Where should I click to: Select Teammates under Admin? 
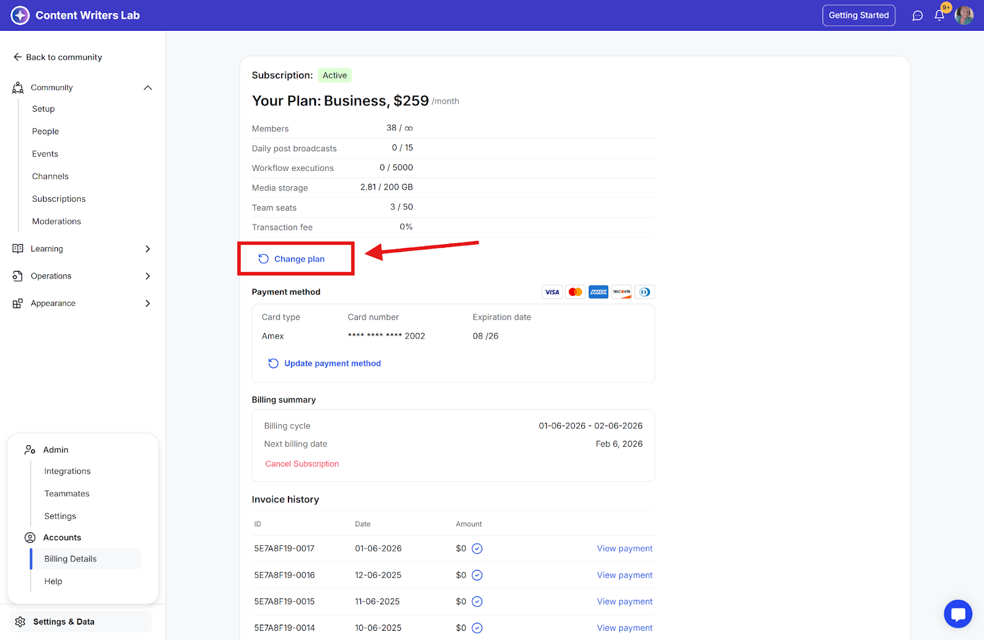click(67, 494)
